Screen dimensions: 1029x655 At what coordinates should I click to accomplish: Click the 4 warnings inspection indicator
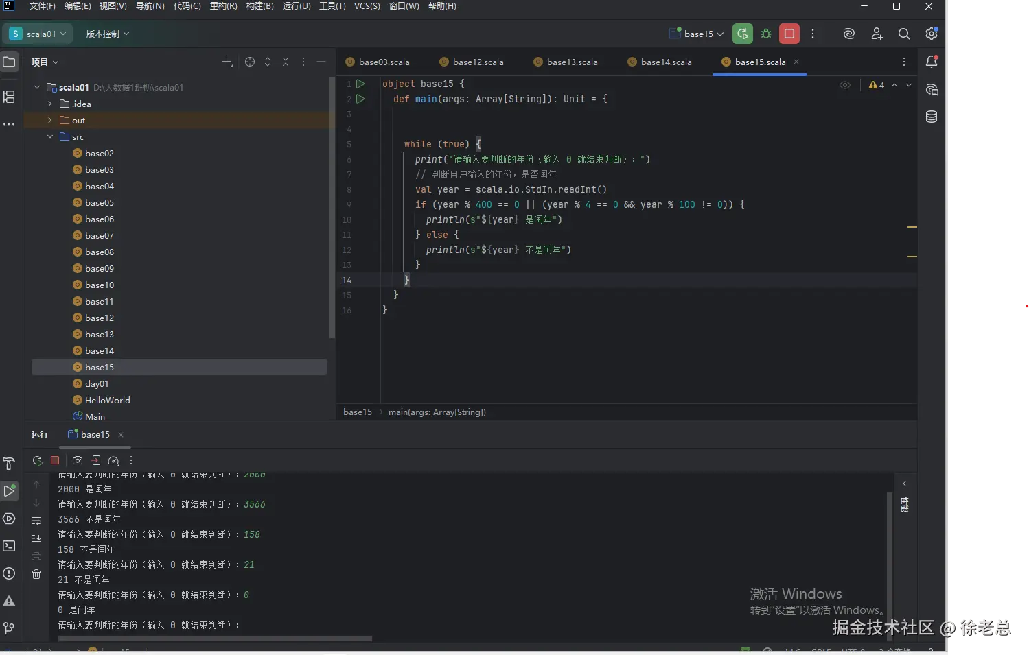pos(877,85)
